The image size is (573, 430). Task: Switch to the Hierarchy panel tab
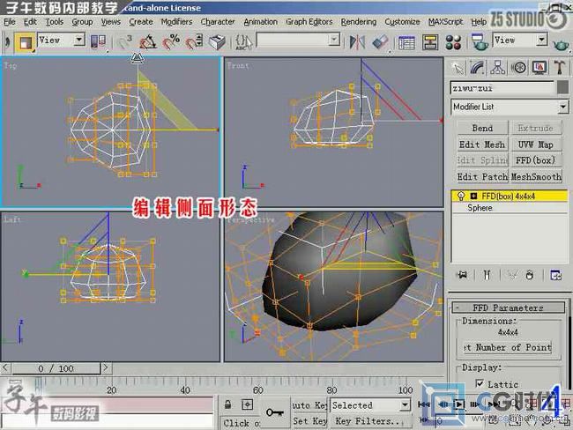[498, 68]
